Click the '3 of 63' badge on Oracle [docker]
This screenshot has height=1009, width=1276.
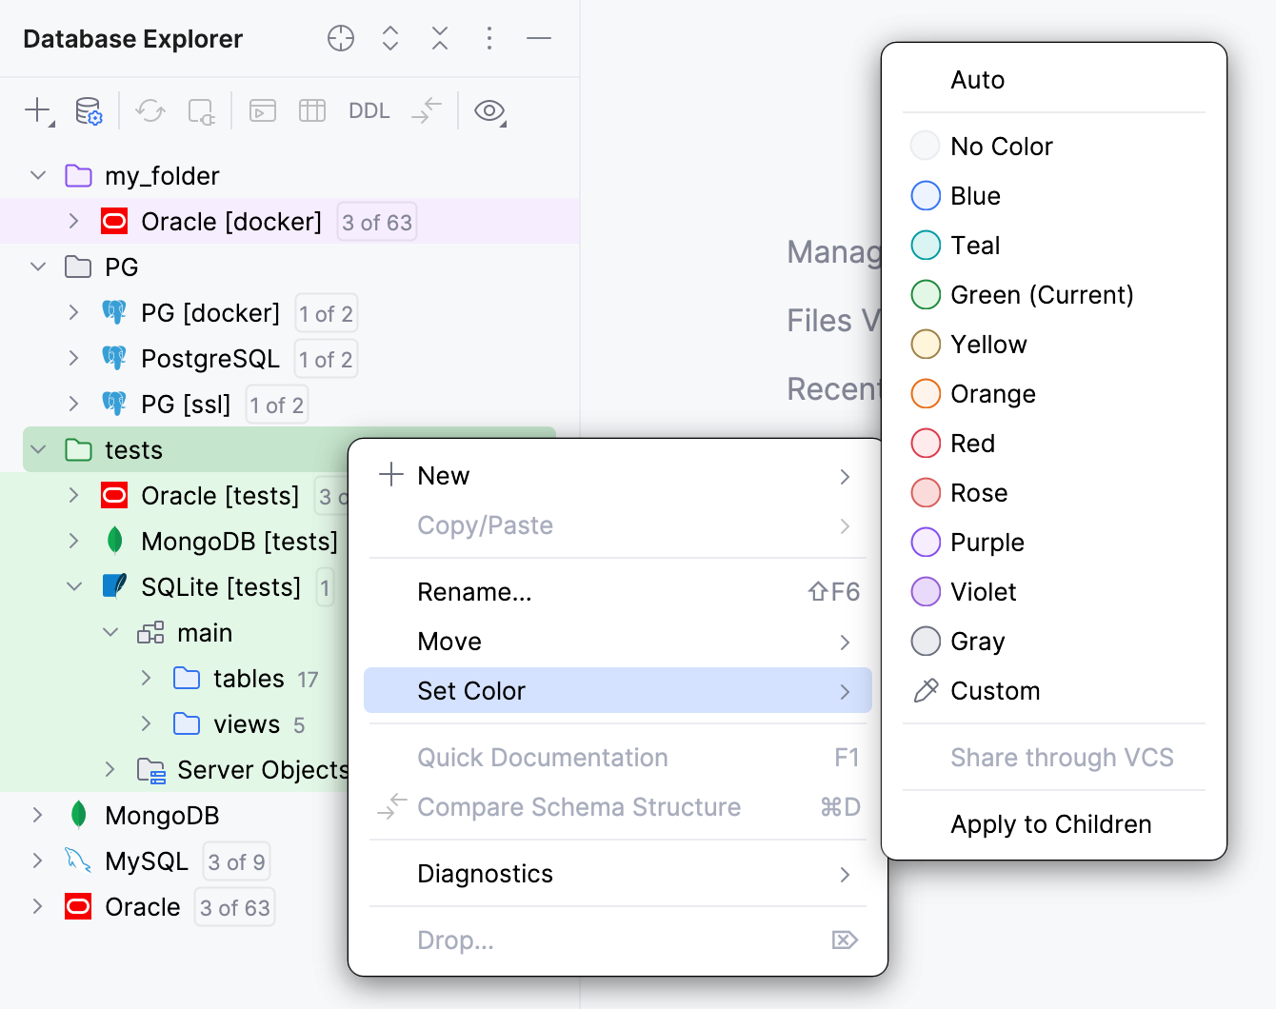point(377,223)
